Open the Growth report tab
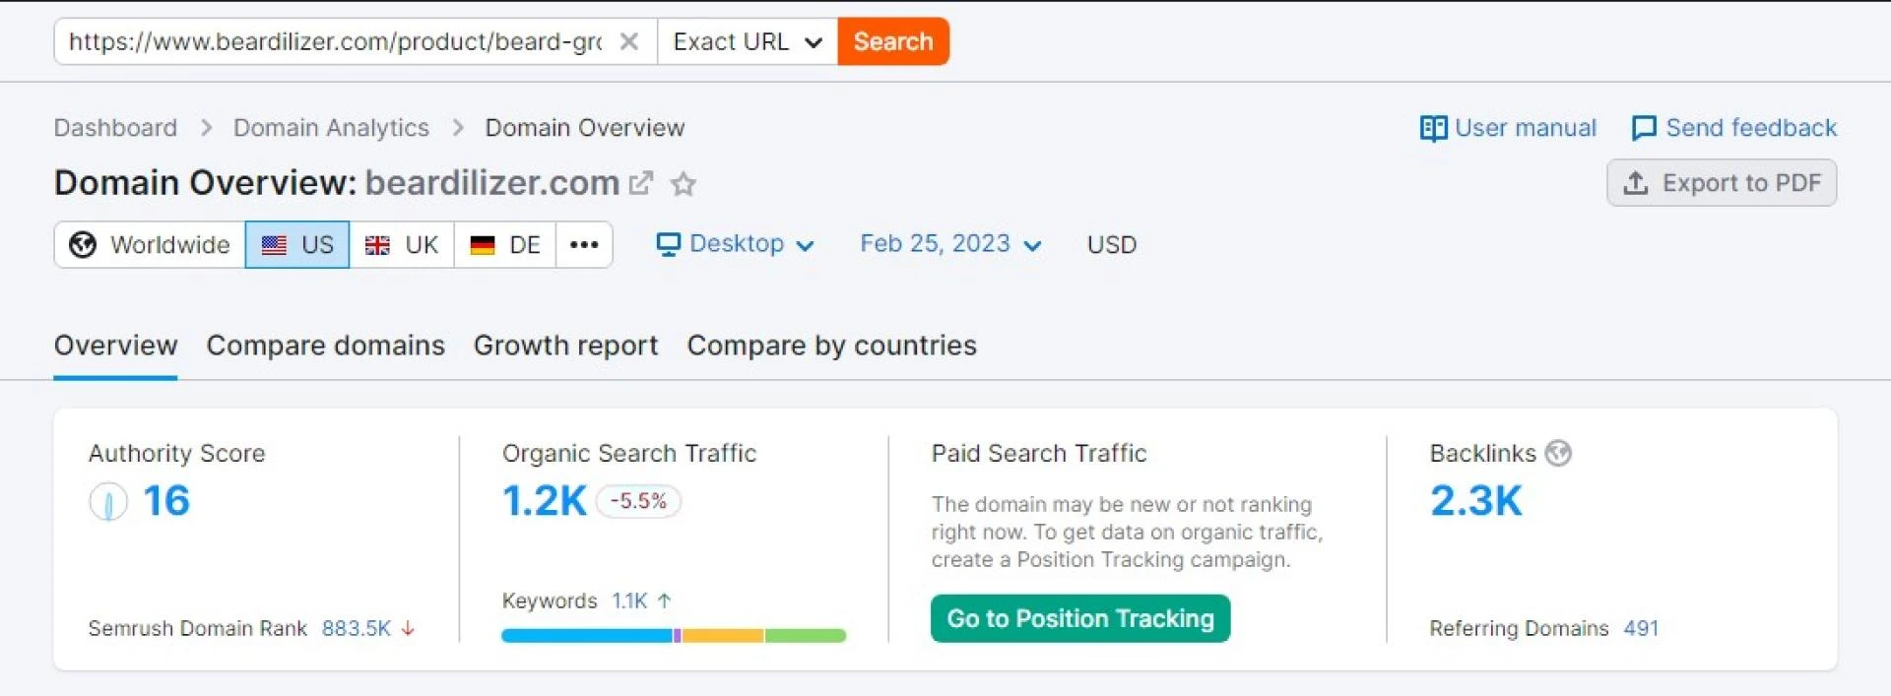Image resolution: width=1891 pixels, height=696 pixels. tap(565, 346)
